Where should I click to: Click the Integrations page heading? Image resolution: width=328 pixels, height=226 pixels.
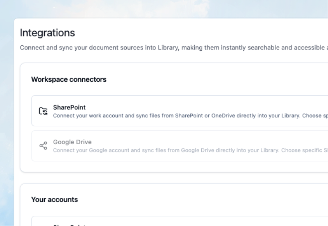(48, 33)
